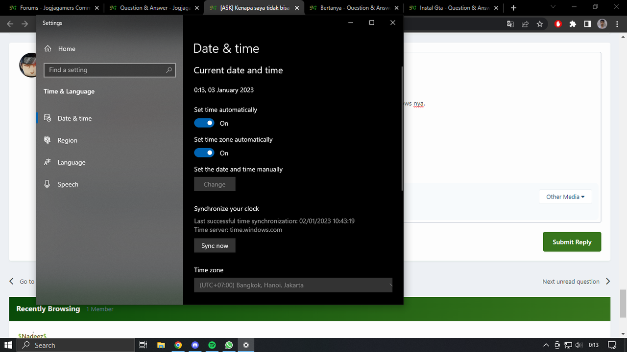Open the Speech settings page
Image resolution: width=627 pixels, height=352 pixels.
(x=110, y=184)
